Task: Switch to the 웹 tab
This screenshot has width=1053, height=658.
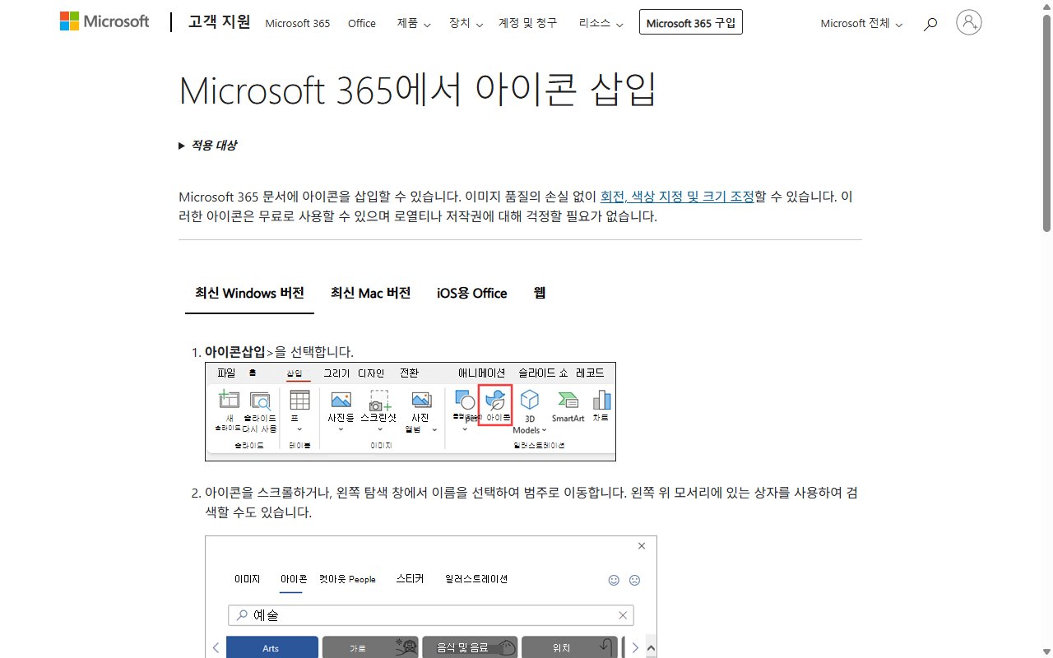Action: [x=540, y=293]
